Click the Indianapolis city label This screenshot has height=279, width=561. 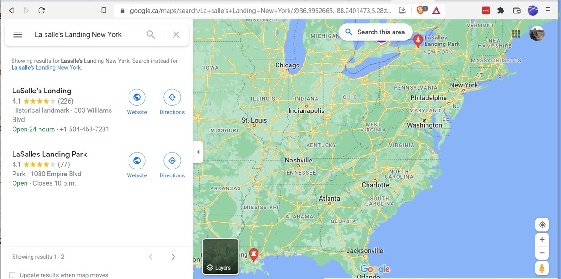(306, 110)
